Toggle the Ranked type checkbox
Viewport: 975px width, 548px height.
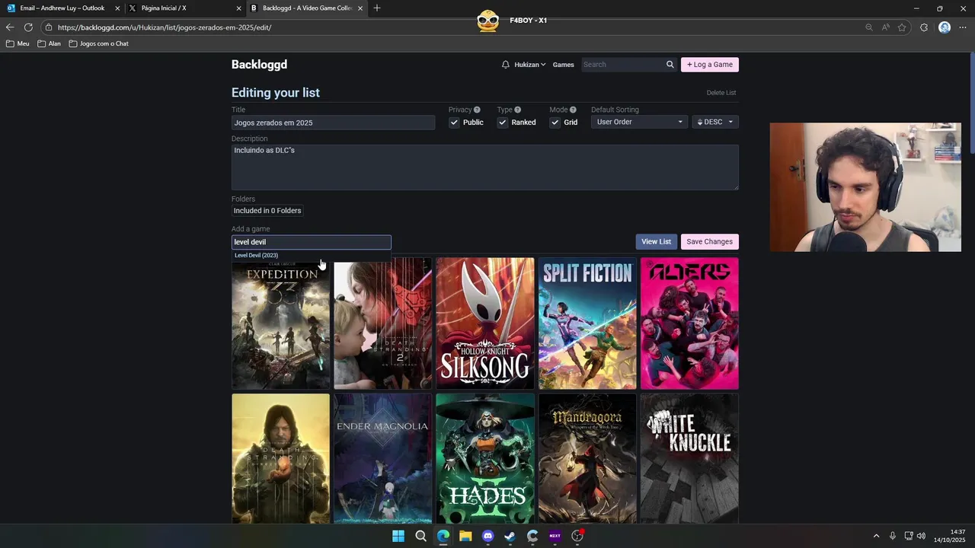tap(503, 123)
